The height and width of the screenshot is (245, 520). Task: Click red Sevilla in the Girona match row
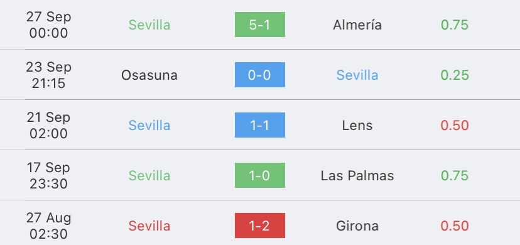[149, 226]
